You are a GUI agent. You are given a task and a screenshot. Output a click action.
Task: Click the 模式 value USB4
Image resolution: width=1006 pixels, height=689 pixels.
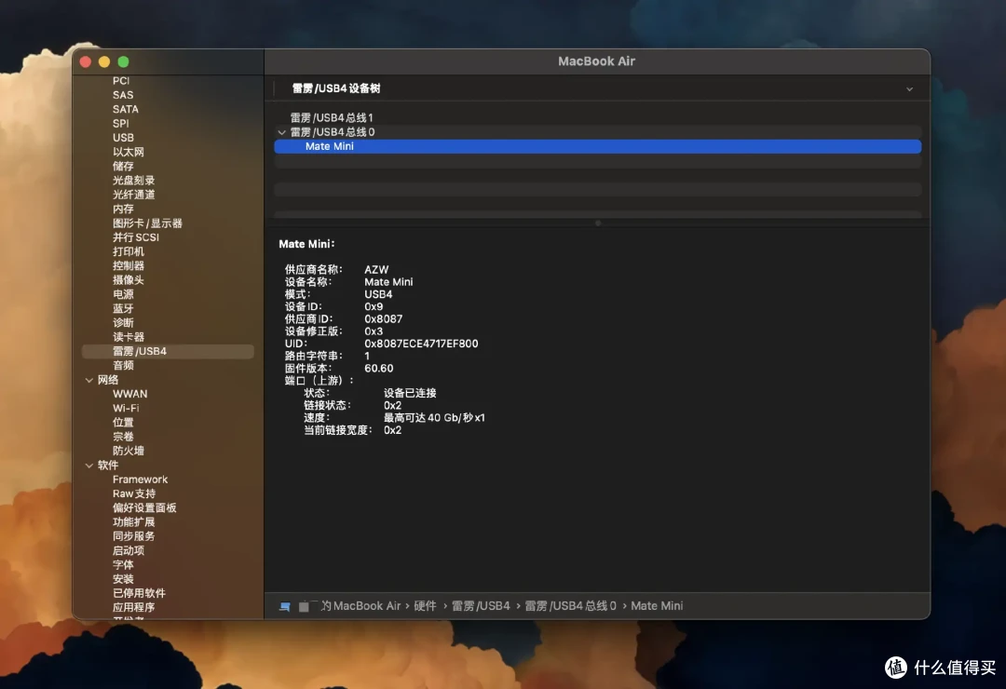378,294
